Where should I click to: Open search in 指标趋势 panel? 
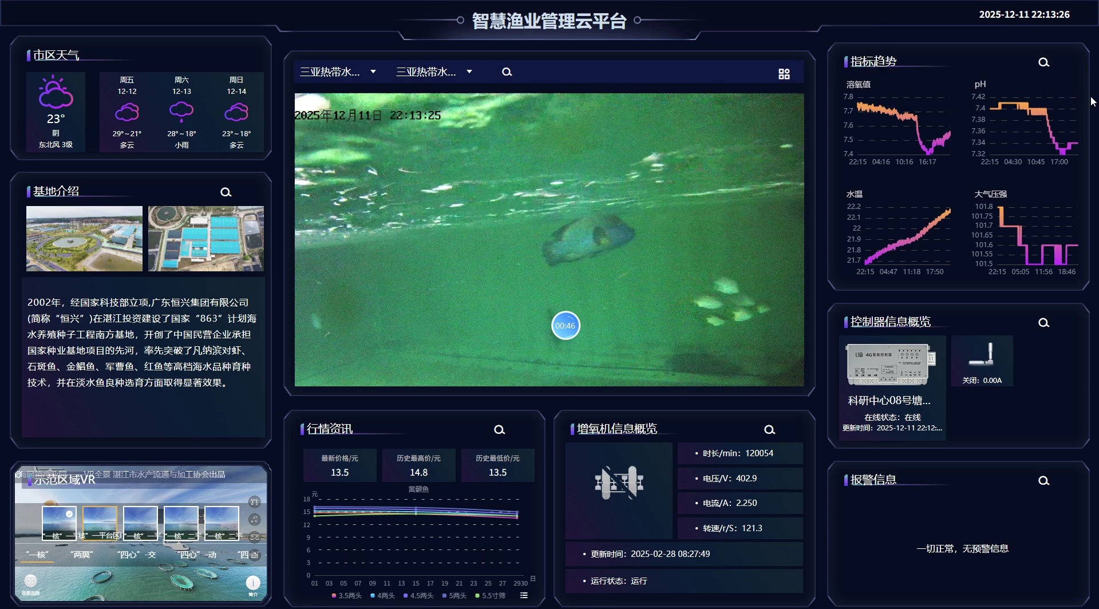click(1043, 62)
